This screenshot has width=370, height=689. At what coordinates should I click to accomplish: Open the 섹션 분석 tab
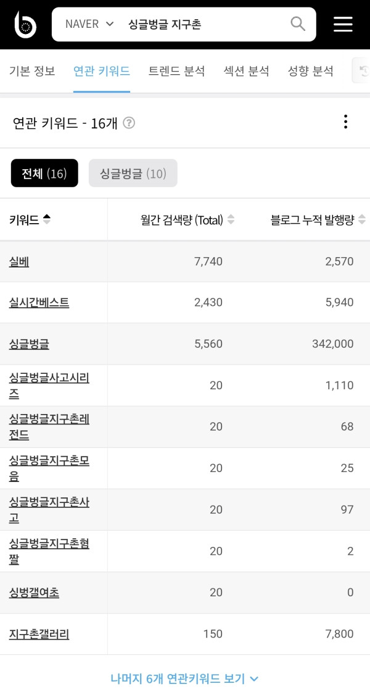[246, 71]
